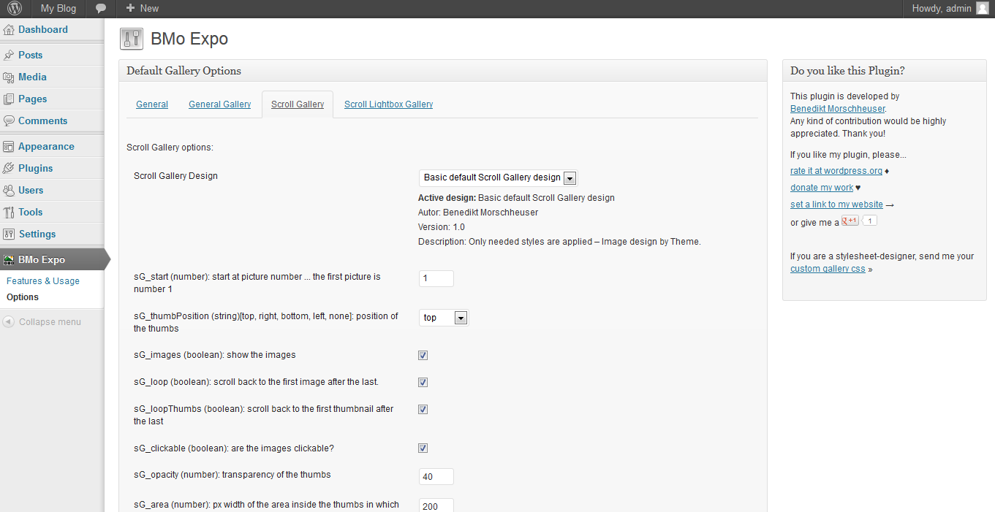Image resolution: width=995 pixels, height=512 pixels.
Task: Click the Plugins plug icon
Action: 9,168
